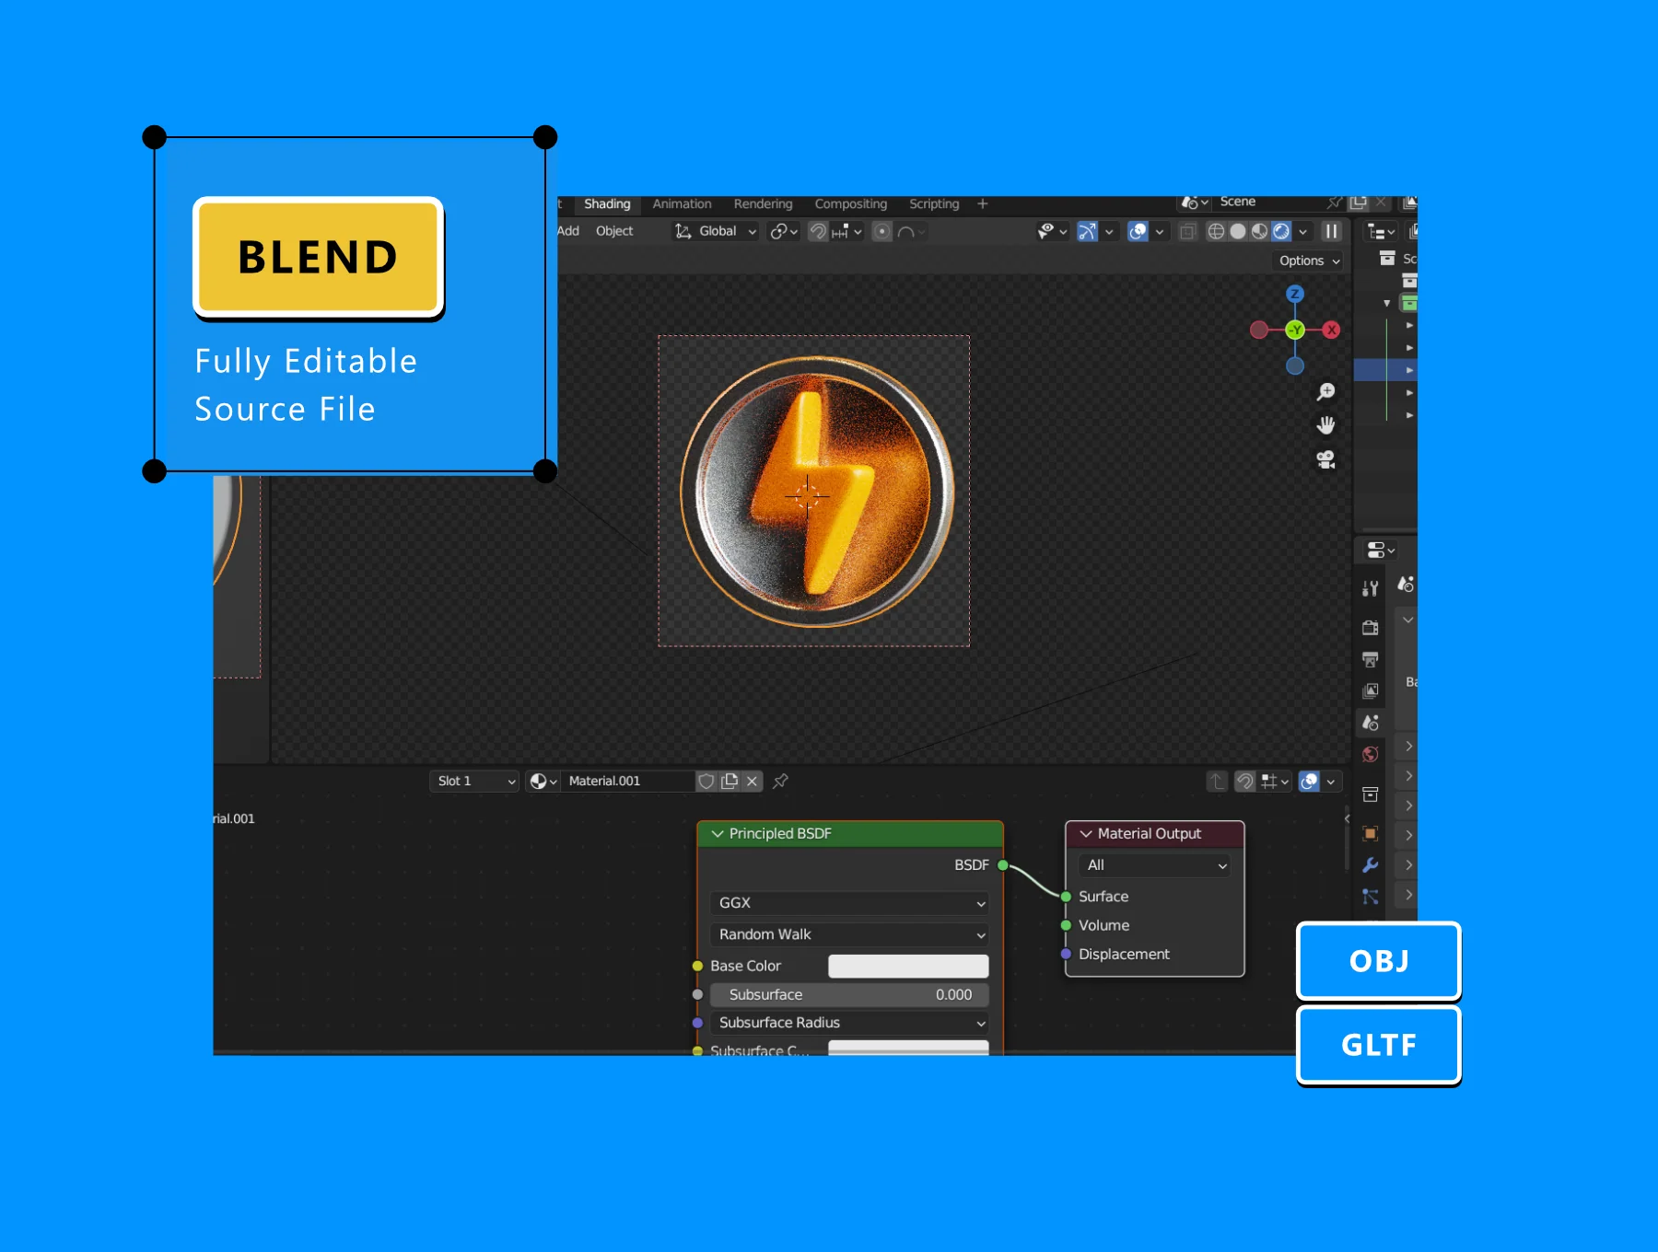The width and height of the screenshot is (1658, 1252).
Task: Open the Object properties tab icon
Action: tap(1371, 834)
